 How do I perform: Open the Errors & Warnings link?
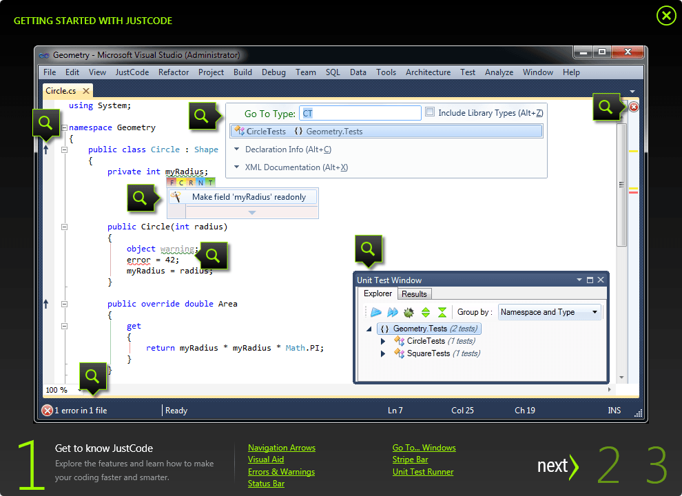tap(281, 472)
